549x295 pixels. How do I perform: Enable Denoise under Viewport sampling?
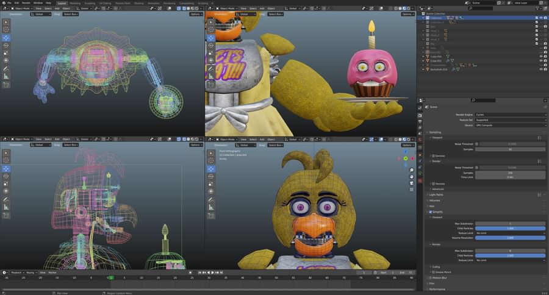[434, 155]
